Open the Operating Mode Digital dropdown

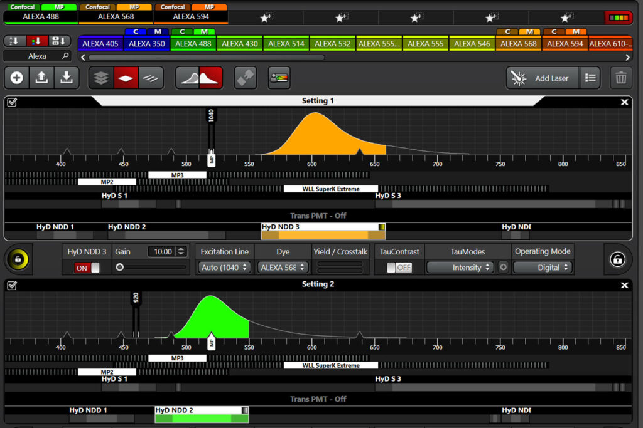[x=543, y=268]
